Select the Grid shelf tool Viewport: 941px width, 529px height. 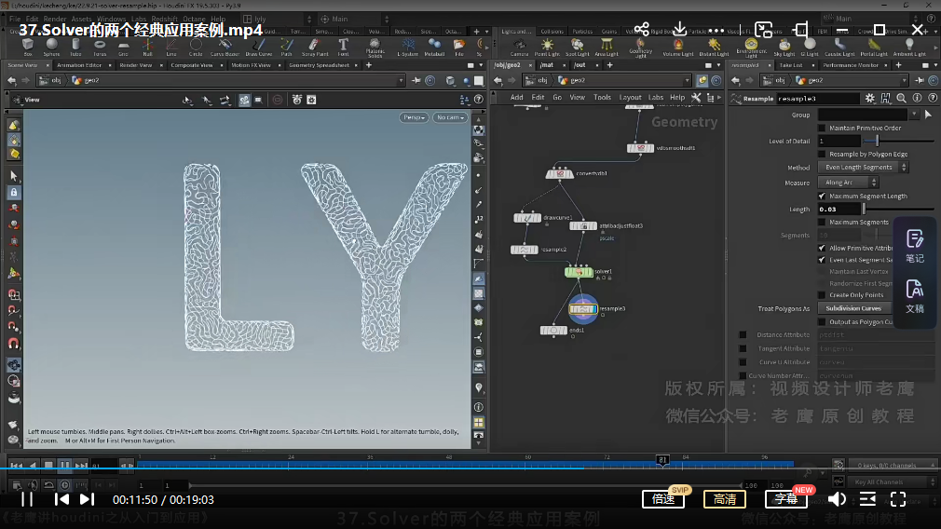[x=123, y=47]
